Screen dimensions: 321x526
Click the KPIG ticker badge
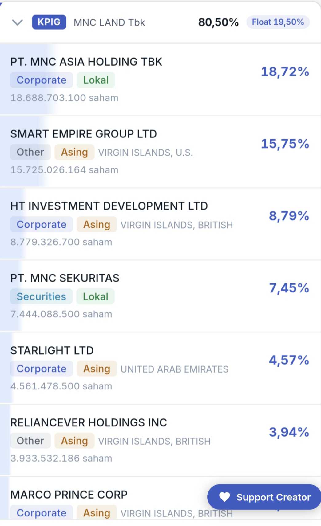coord(49,22)
